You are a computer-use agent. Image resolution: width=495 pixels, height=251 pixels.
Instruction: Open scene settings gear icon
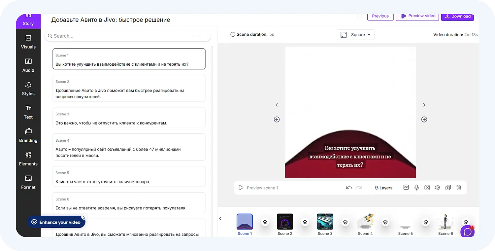pos(438,188)
